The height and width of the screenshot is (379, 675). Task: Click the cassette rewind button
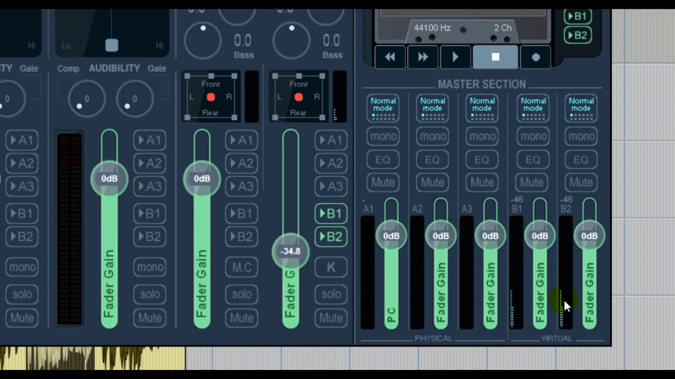point(390,57)
